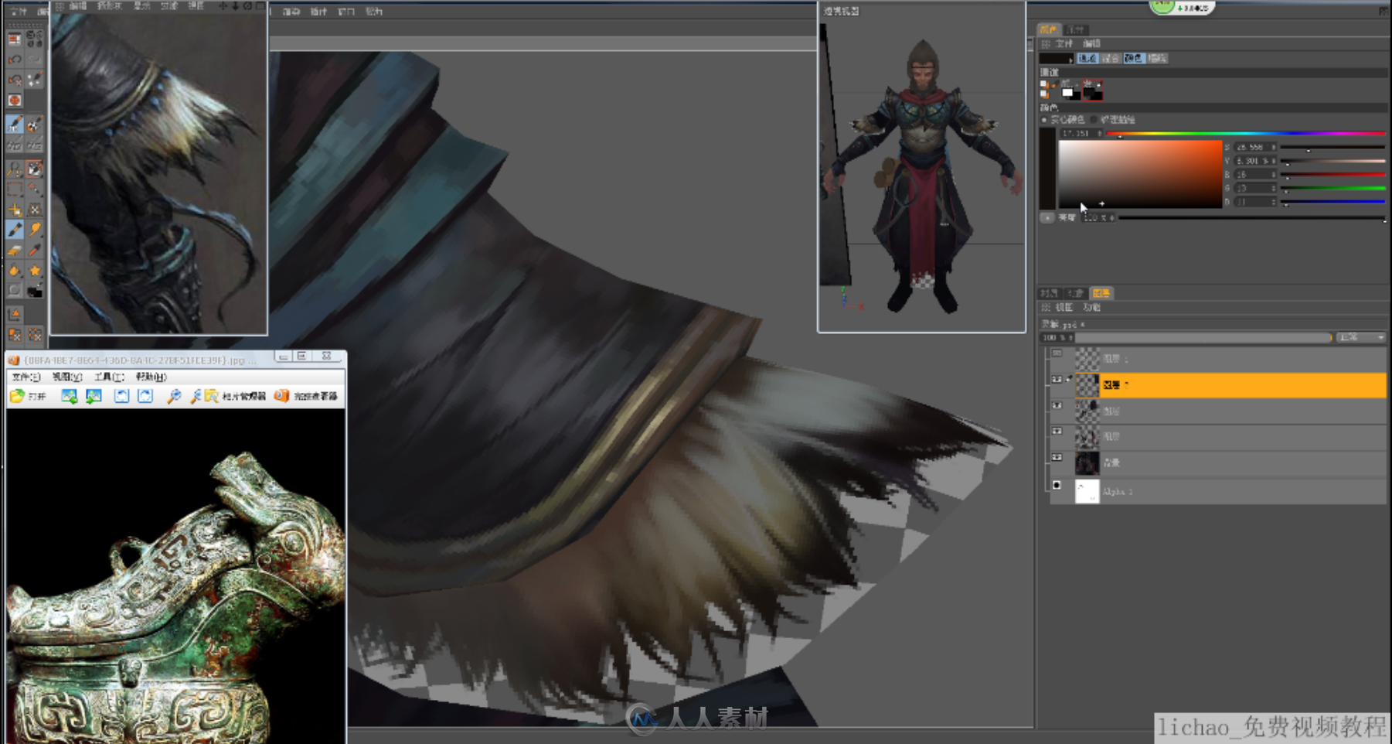The image size is (1392, 744).
Task: Select the Alpha 1 layer thumbnail
Action: [1087, 491]
